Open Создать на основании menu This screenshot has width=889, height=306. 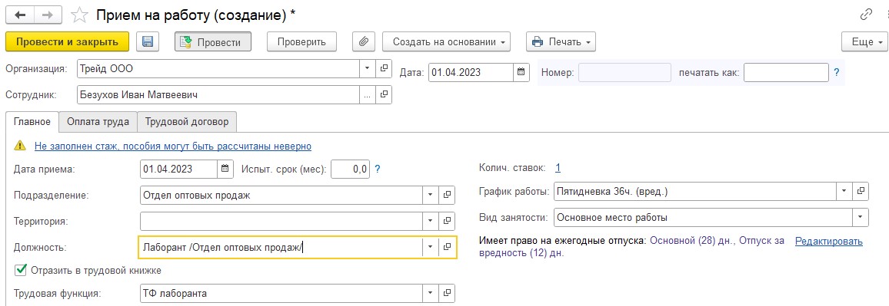[x=446, y=42]
